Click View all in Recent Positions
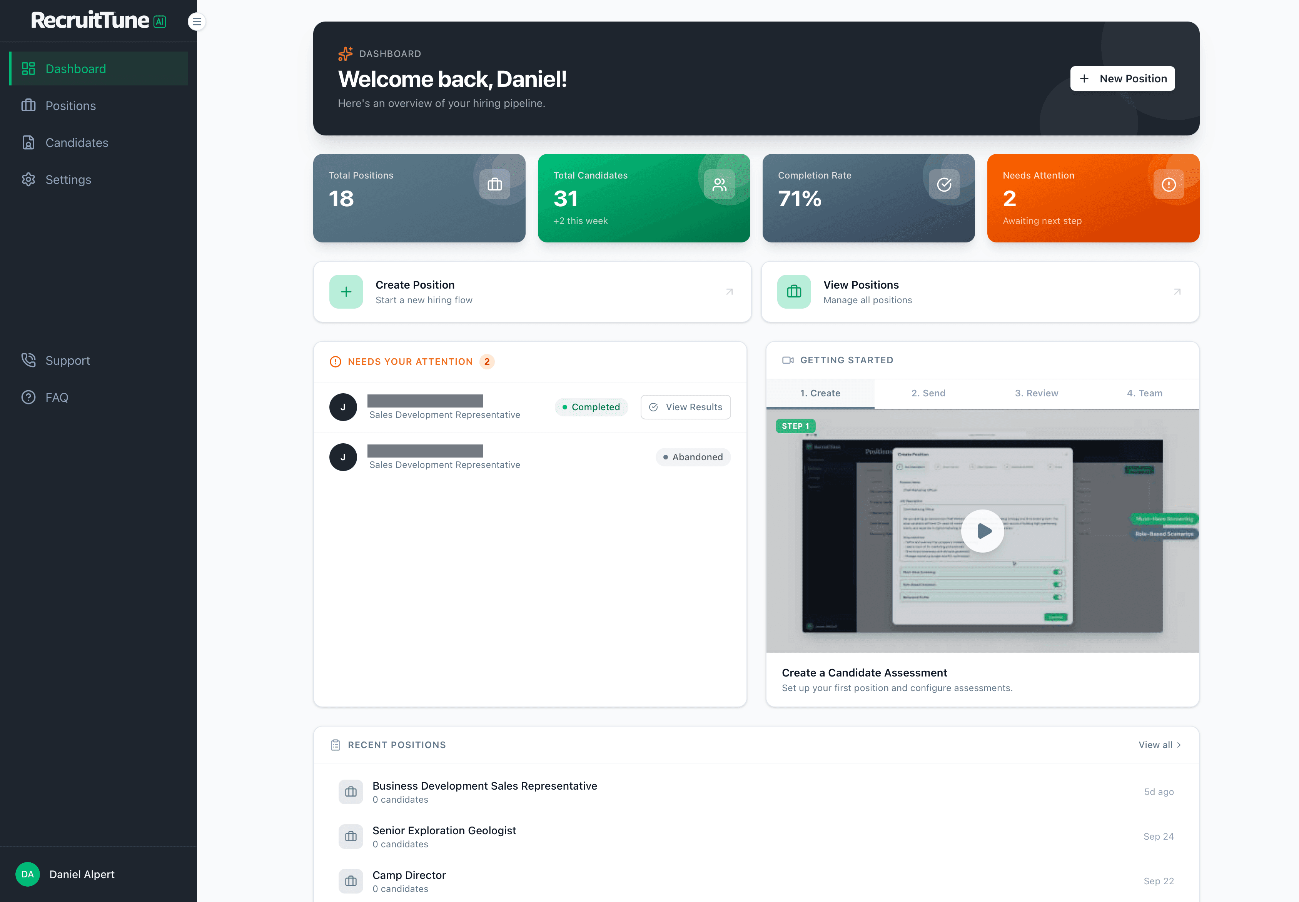Screen dimensions: 1299x902 point(1159,745)
